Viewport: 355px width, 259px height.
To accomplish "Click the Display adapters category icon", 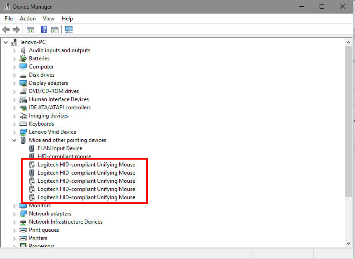I will 23,83.
